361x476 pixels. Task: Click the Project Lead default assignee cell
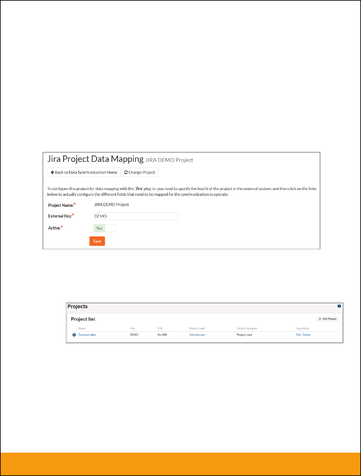245,335
